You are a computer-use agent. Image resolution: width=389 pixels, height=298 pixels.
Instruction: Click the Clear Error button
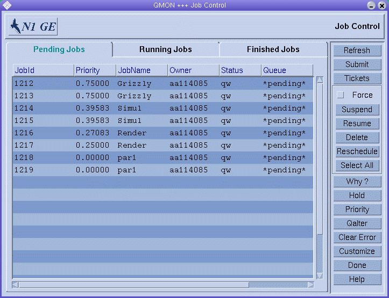357,237
